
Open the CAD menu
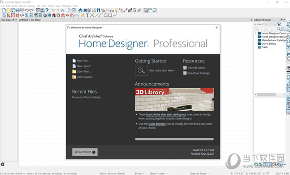coord(44,6)
